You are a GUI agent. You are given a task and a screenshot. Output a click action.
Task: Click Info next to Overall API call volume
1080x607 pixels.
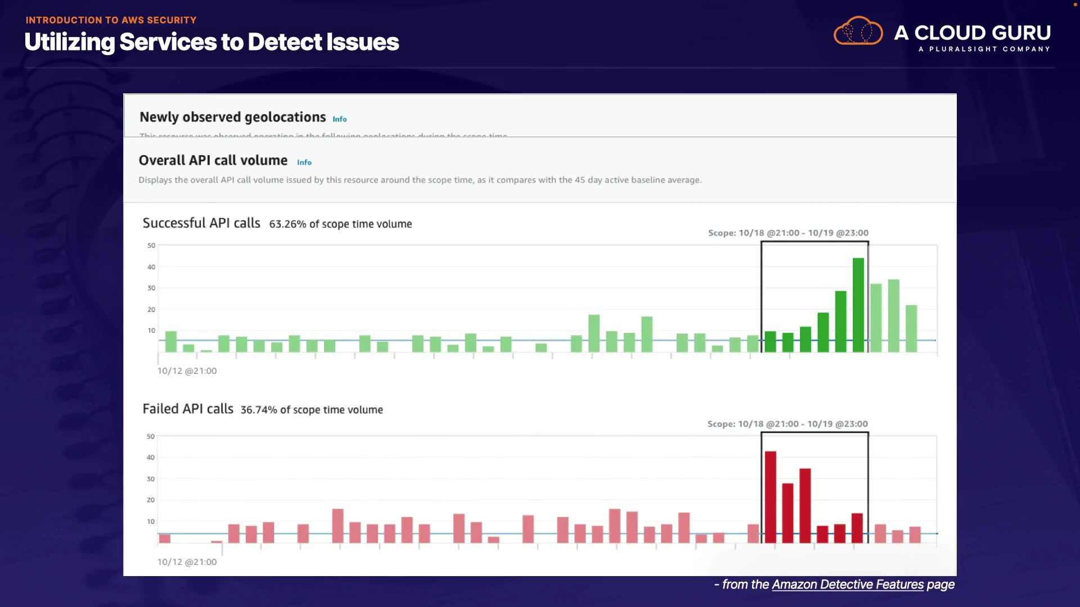click(x=304, y=162)
